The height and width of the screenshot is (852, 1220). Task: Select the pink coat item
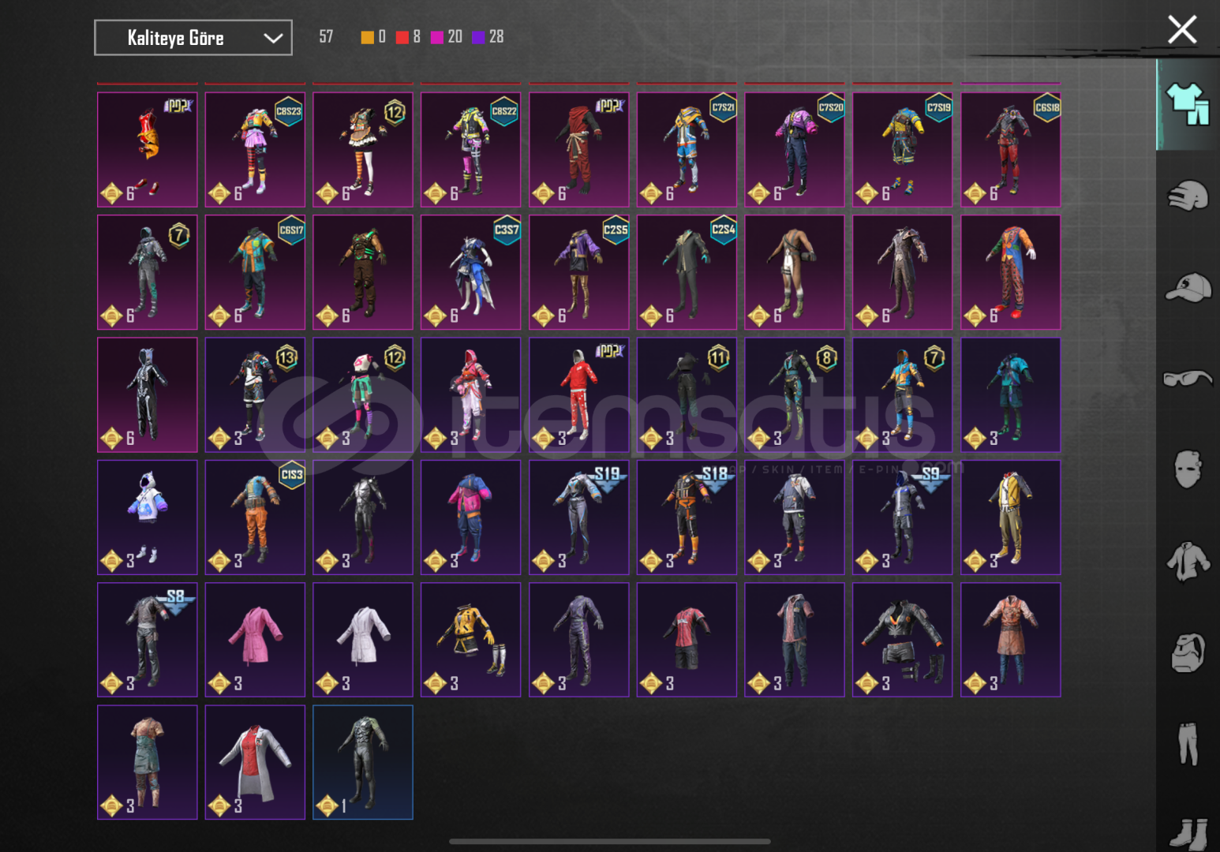pyautogui.click(x=255, y=640)
